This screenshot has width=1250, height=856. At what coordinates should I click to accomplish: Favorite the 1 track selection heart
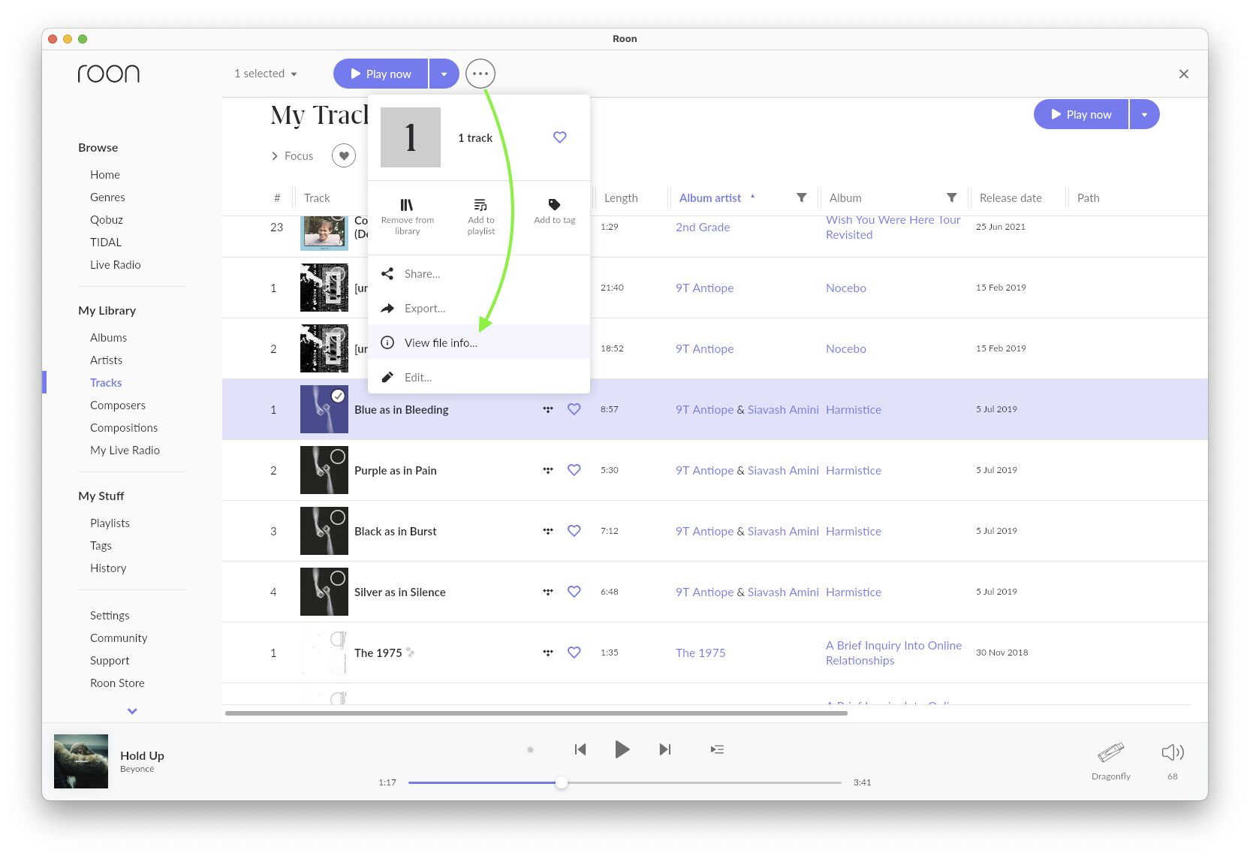(x=560, y=137)
